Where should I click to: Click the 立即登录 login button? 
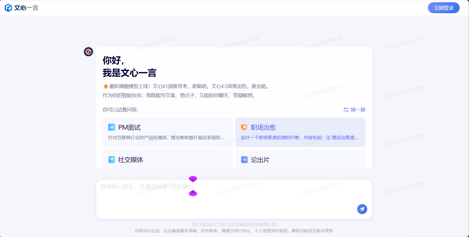444,8
